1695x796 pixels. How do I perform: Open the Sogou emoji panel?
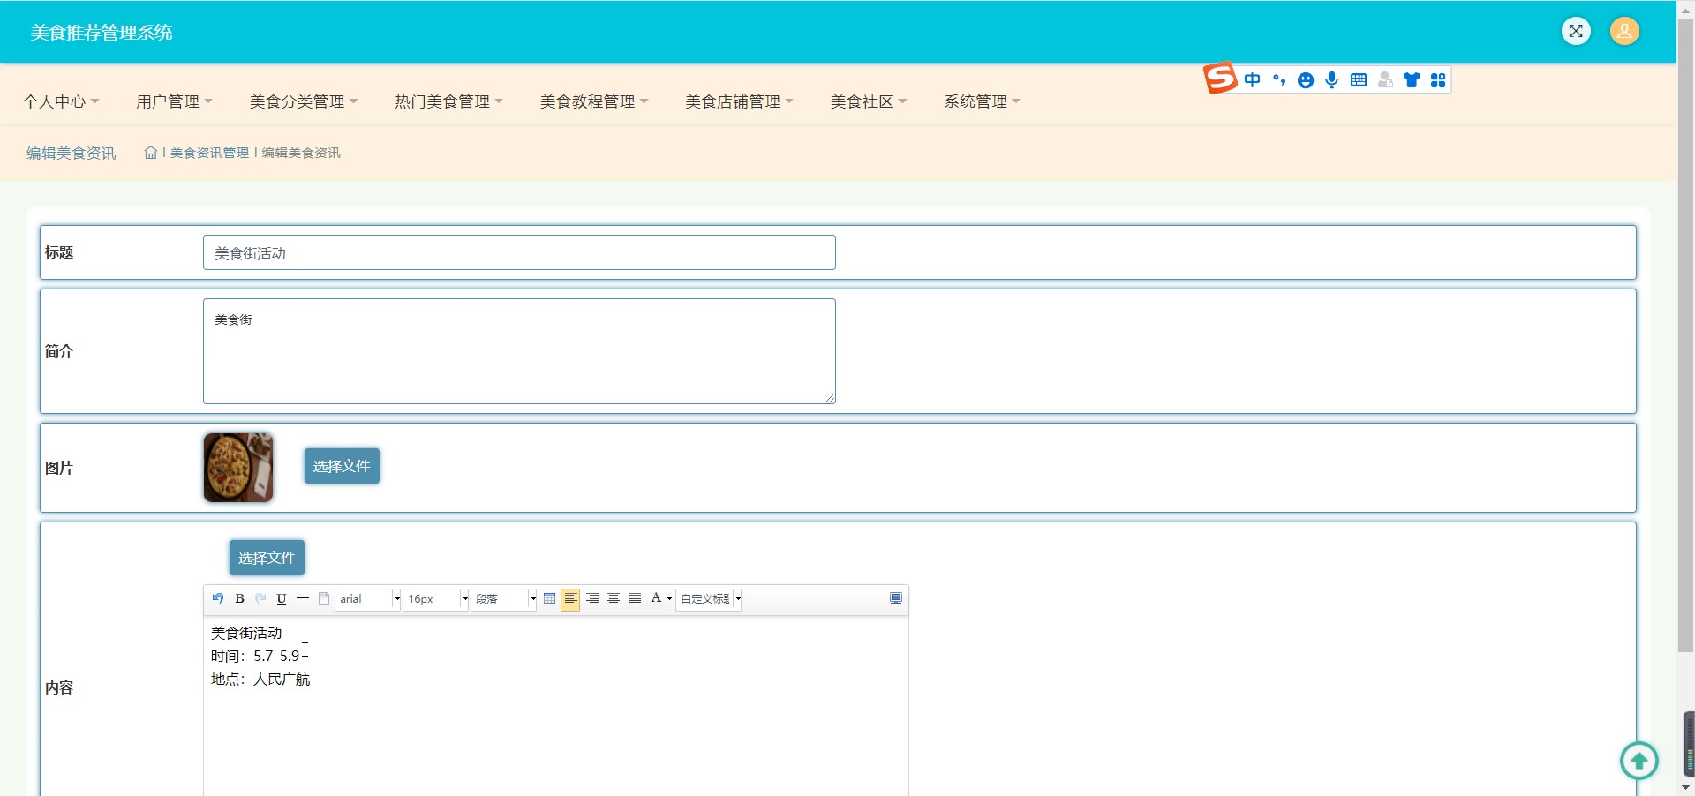point(1306,80)
